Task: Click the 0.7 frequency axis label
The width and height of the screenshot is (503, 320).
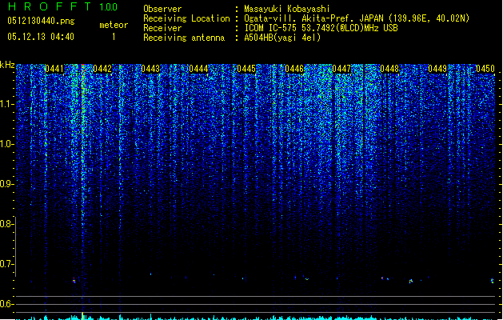Action: pyautogui.click(x=6, y=264)
